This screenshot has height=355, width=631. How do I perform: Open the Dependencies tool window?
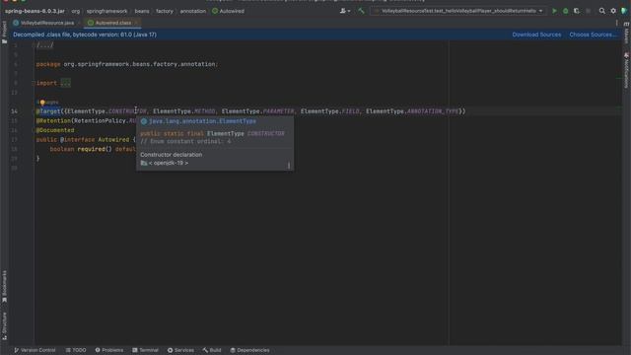click(x=249, y=350)
